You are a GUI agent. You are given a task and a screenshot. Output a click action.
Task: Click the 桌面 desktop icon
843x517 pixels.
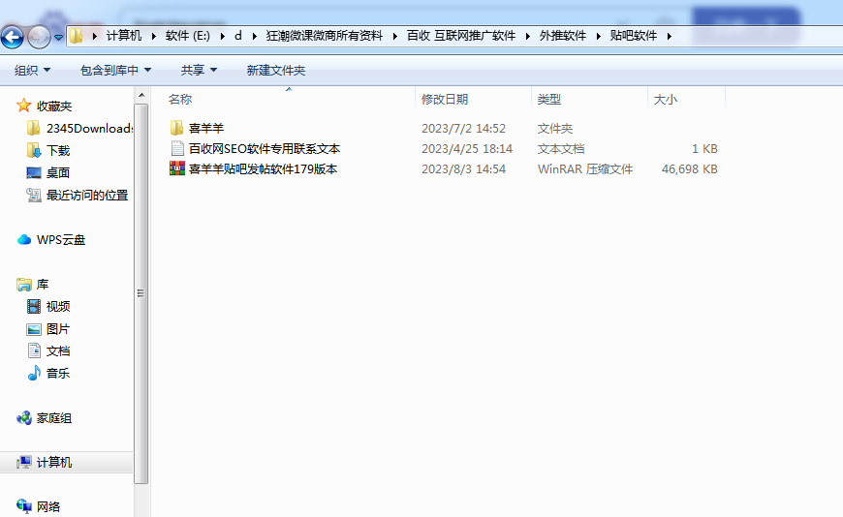point(34,172)
